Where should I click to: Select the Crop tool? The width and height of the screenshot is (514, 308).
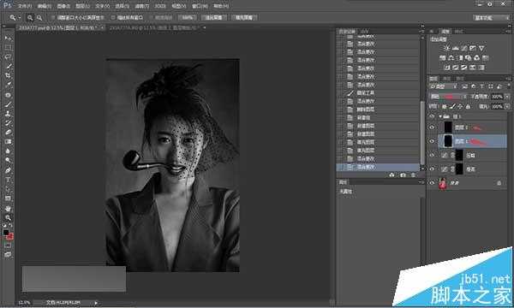(8, 75)
